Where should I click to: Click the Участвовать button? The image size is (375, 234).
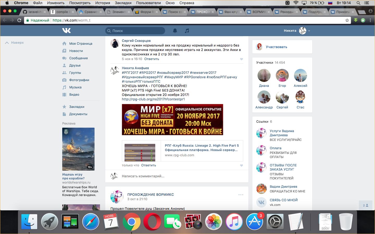276,47
